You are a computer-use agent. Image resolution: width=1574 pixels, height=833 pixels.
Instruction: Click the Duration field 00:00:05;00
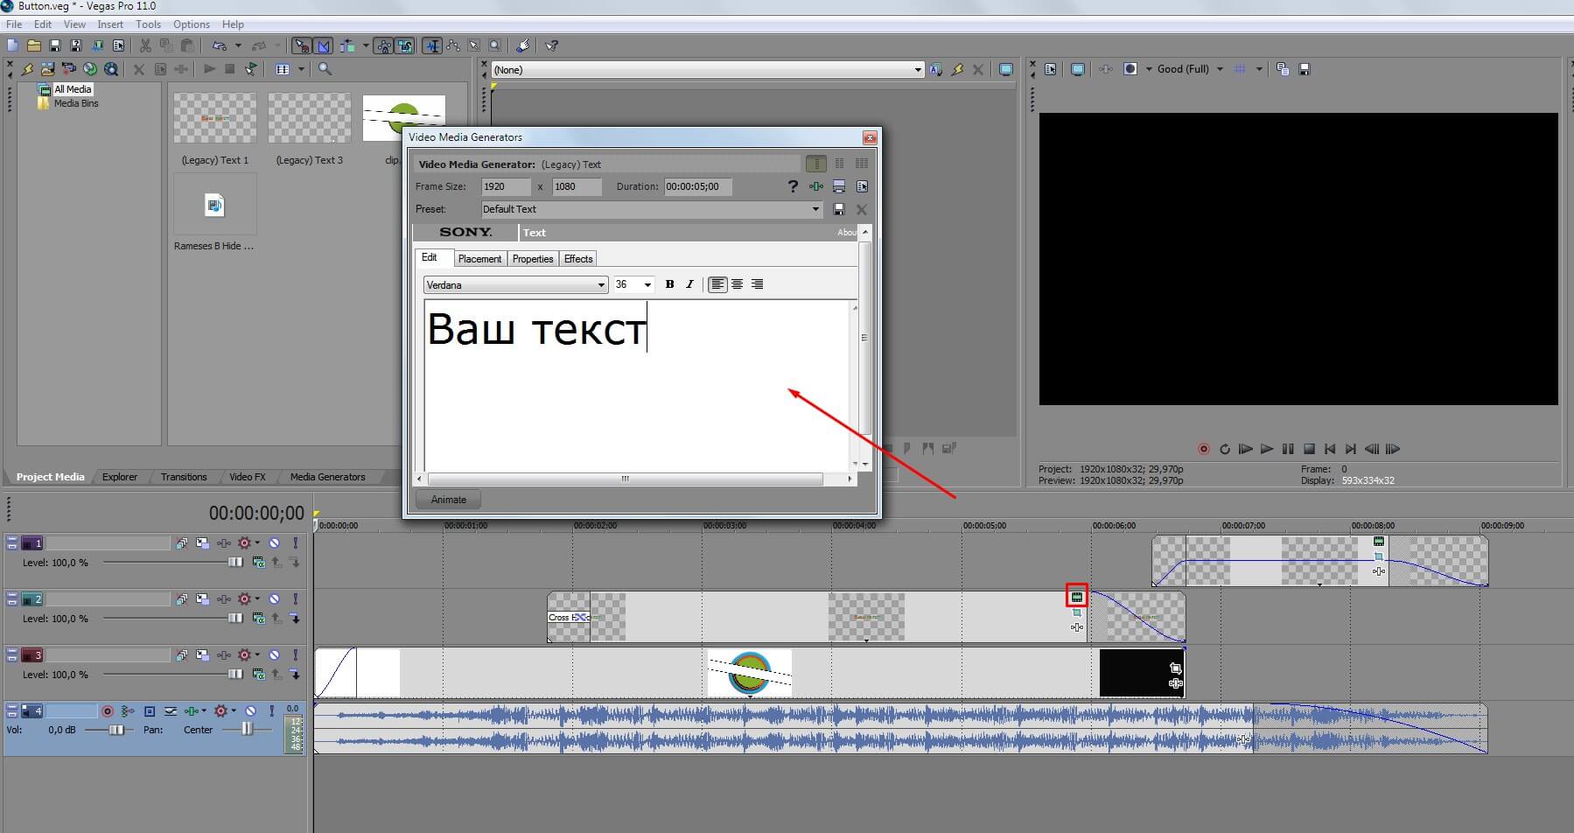tap(697, 186)
